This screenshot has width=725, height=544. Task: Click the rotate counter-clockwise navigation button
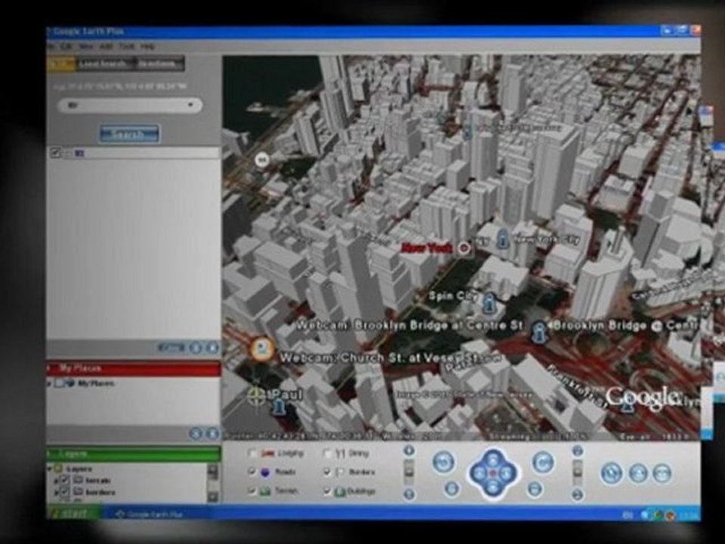pos(443,462)
